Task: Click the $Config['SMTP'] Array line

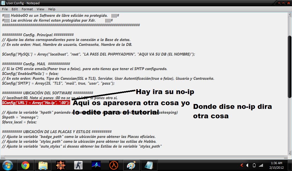Action: [58, 83]
